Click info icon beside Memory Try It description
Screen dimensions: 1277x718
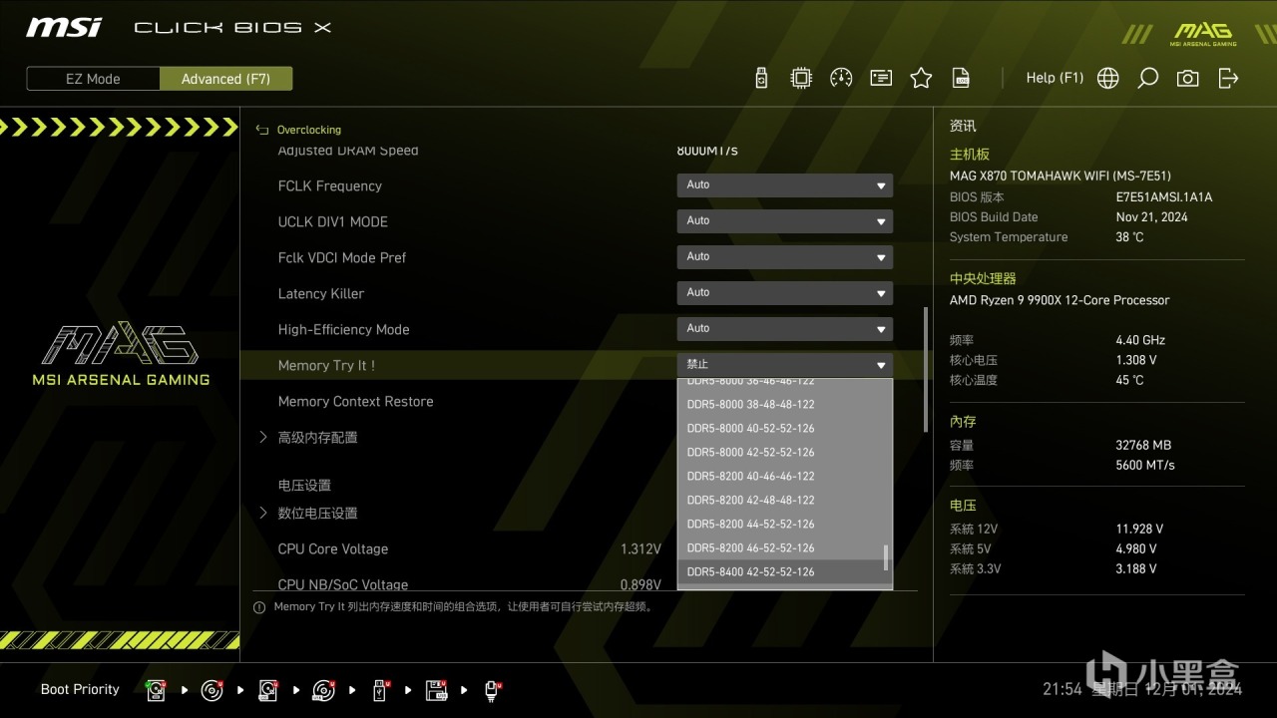click(x=259, y=606)
